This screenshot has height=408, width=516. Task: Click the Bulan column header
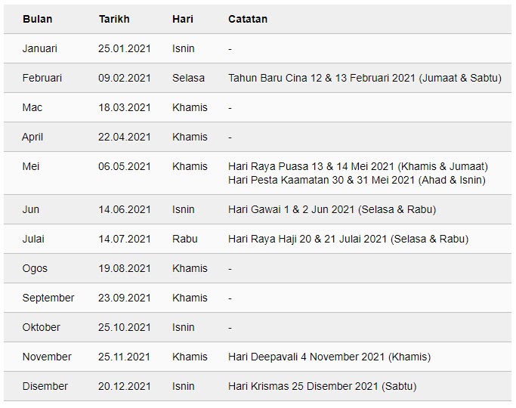(37, 19)
